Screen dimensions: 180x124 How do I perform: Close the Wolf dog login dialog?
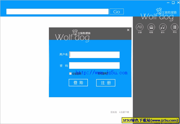point(128,30)
